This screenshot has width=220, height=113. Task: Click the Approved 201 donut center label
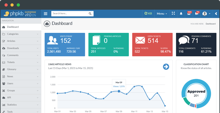[x=196, y=93]
